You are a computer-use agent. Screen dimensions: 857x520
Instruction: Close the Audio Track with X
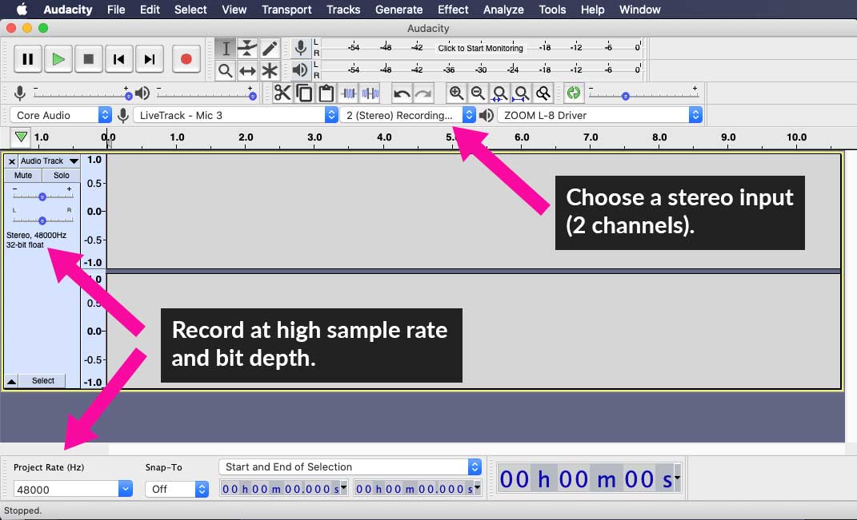point(11,161)
